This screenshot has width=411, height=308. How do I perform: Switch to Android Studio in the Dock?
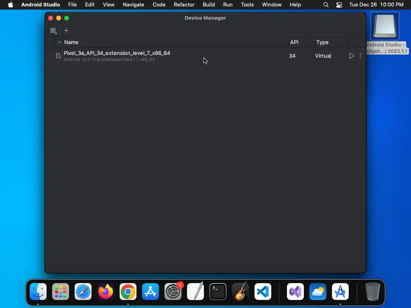[340, 292]
